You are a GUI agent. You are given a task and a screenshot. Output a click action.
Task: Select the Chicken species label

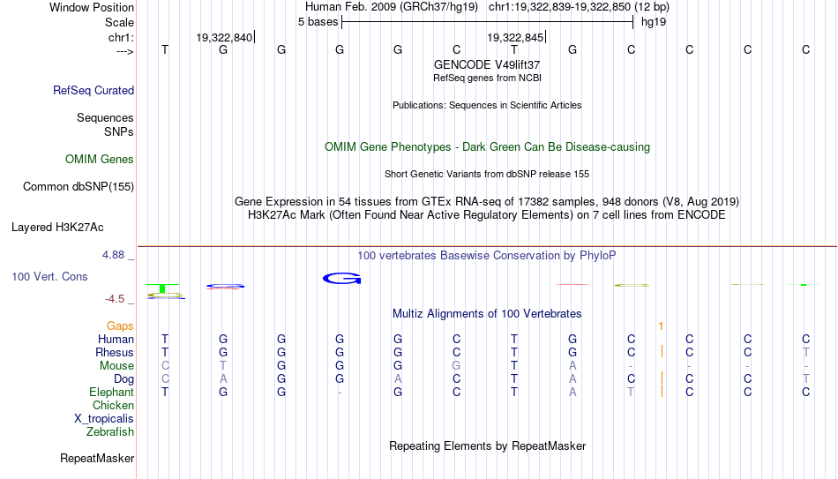(113, 405)
